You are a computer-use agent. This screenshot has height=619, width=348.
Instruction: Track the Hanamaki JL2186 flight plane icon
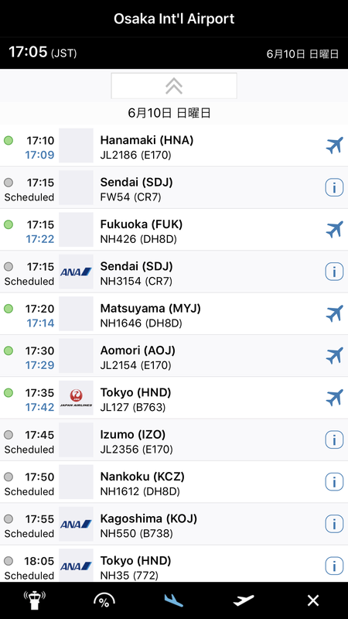tap(334, 145)
